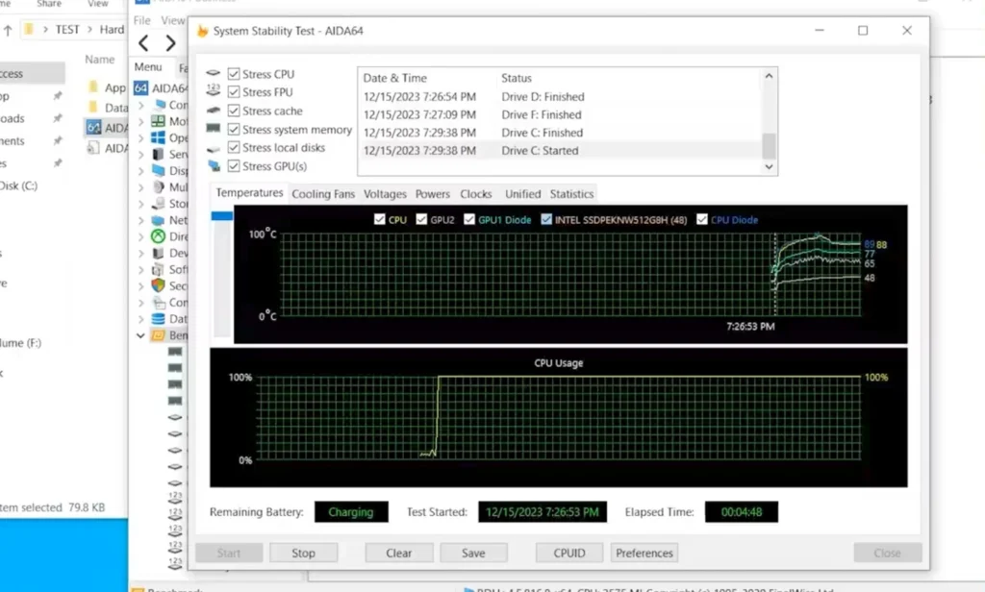
Task: Open the Network category in AIDA64 sidebar
Action: click(x=168, y=220)
